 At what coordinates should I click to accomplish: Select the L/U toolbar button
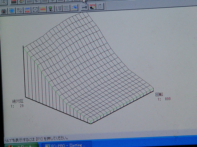(58, 9)
